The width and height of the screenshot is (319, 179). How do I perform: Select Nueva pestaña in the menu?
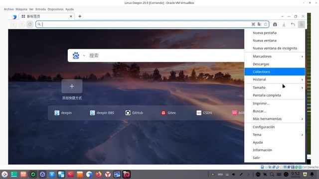(x=275, y=33)
